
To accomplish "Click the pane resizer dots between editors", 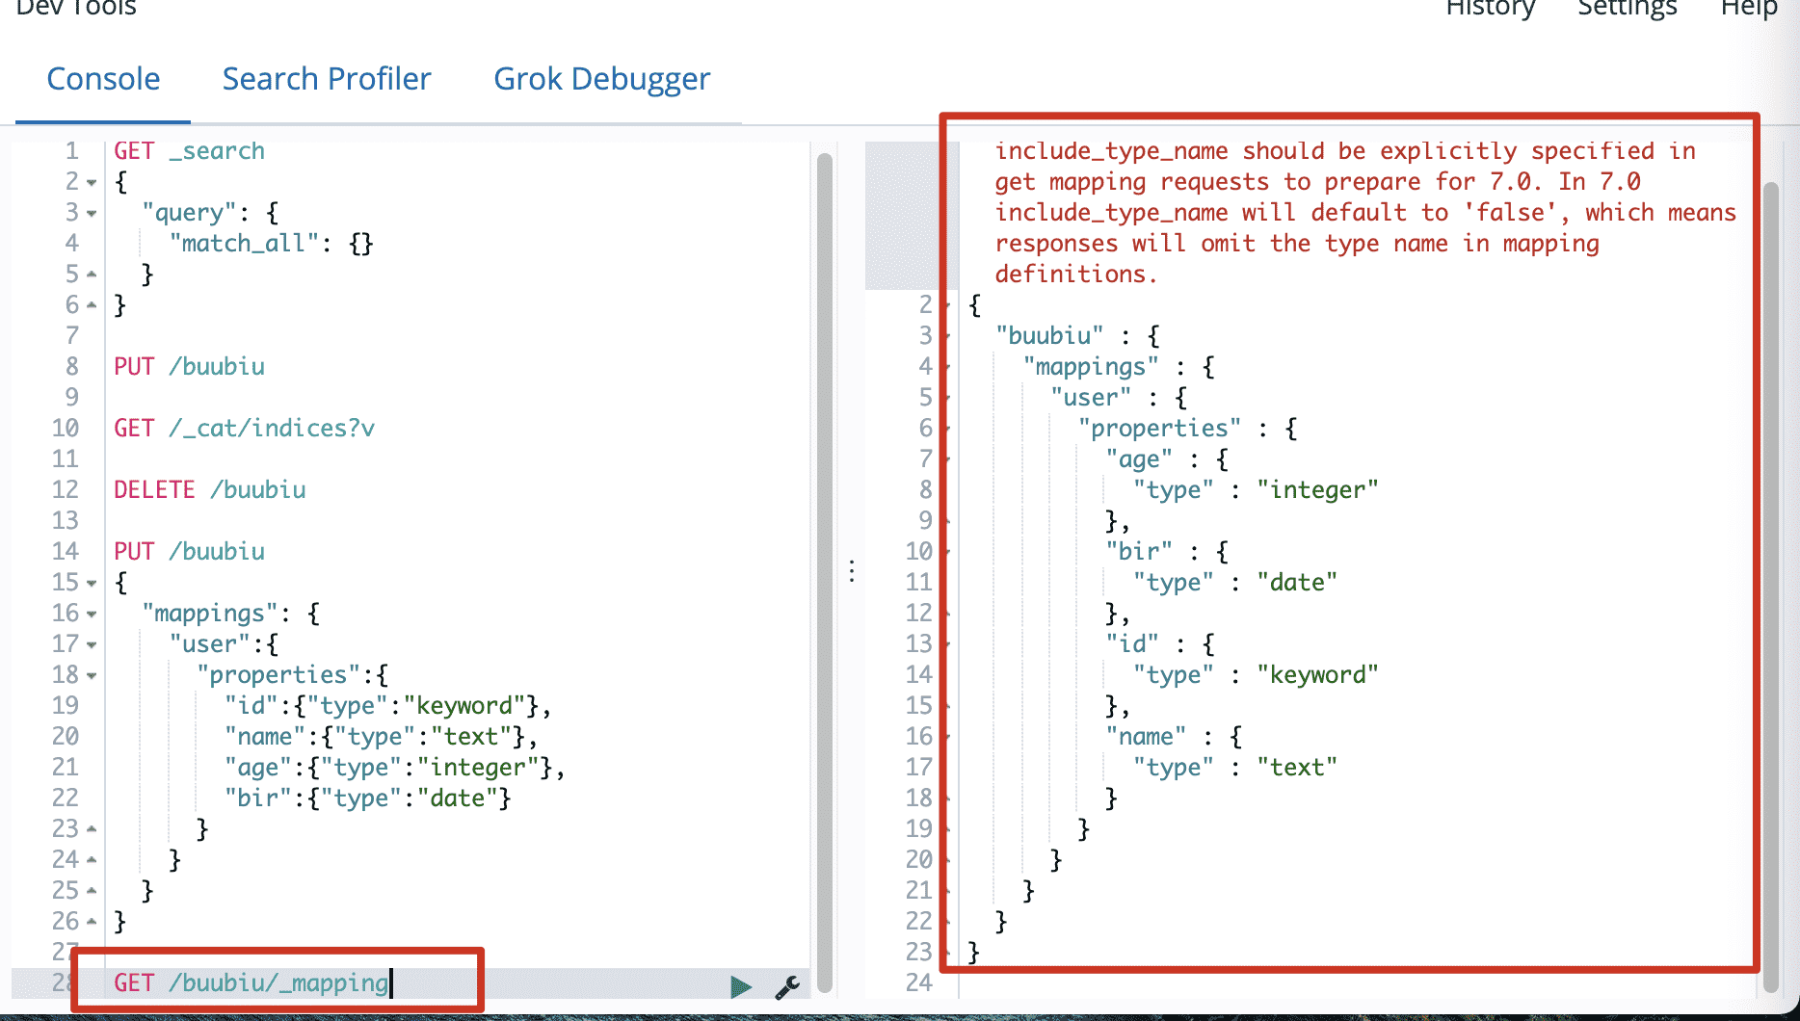I will click(x=852, y=571).
